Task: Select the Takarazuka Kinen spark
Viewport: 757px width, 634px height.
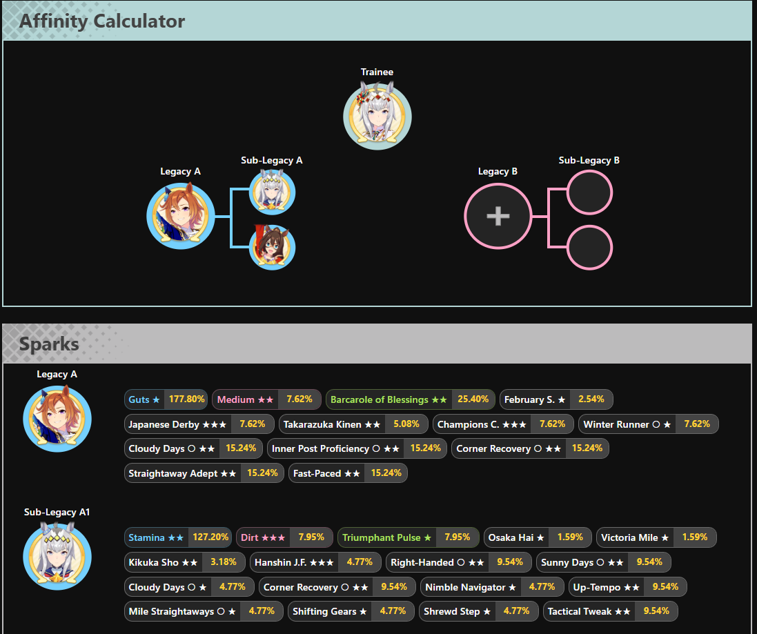Action: point(353,424)
